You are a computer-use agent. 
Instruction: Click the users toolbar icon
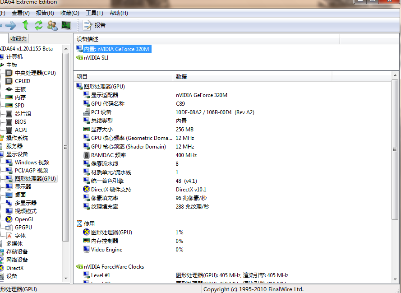(52, 25)
